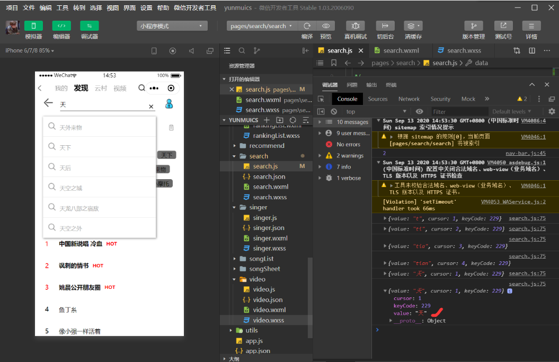The image size is (559, 362).
Task: Open the nav-bar.js:45 source link
Action: [526, 153]
